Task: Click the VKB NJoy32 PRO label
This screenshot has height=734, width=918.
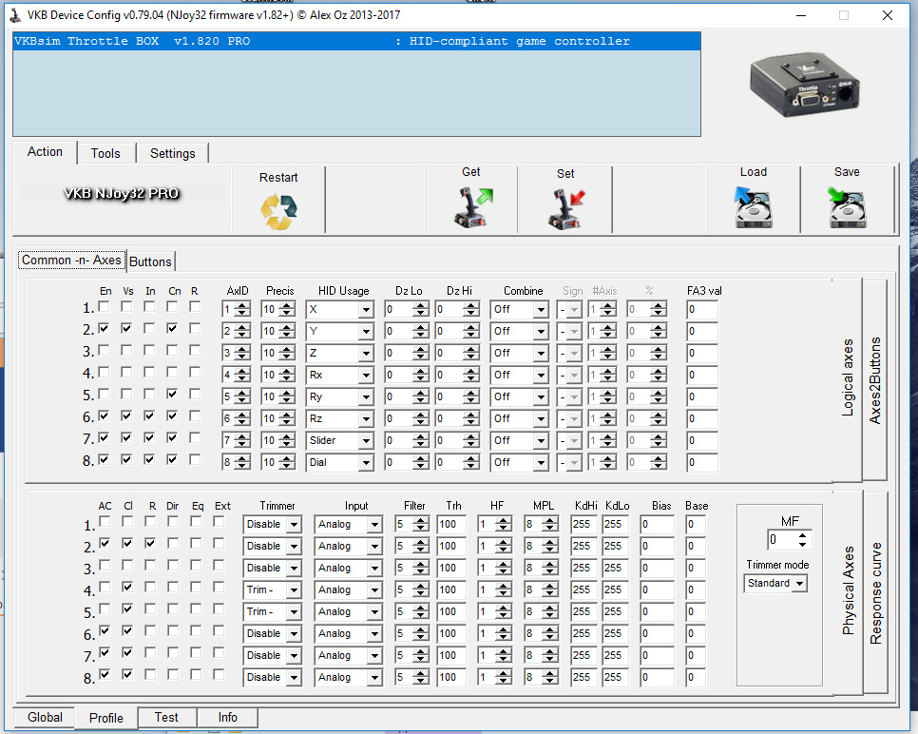Action: 122,193
